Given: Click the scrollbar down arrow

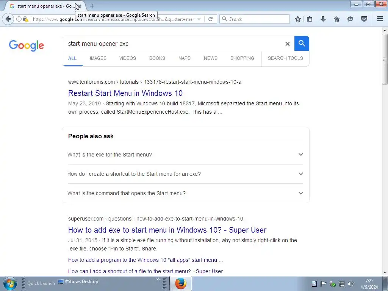Looking at the screenshot, I should [385, 273].
